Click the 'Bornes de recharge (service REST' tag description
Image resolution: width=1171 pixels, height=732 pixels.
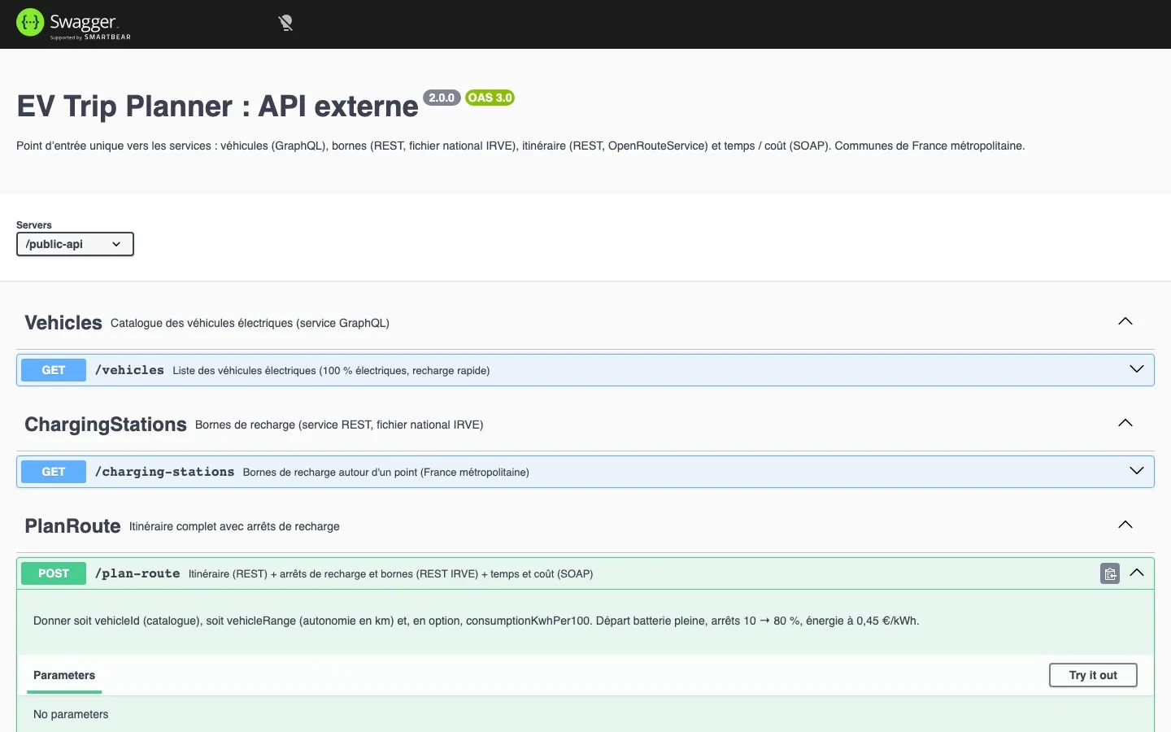point(339,425)
